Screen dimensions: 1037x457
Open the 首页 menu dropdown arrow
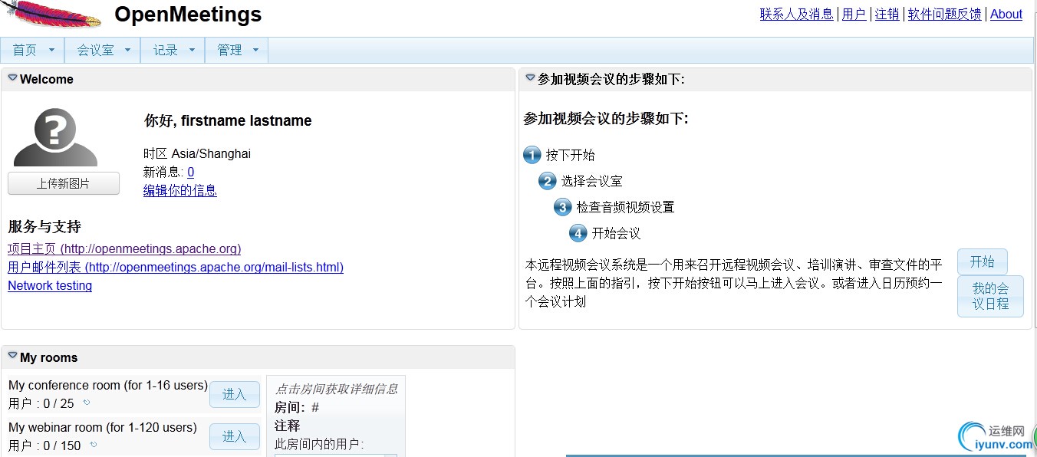(51, 50)
